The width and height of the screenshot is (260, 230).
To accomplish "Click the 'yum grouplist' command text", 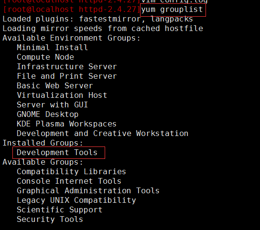I will pos(172,10).
